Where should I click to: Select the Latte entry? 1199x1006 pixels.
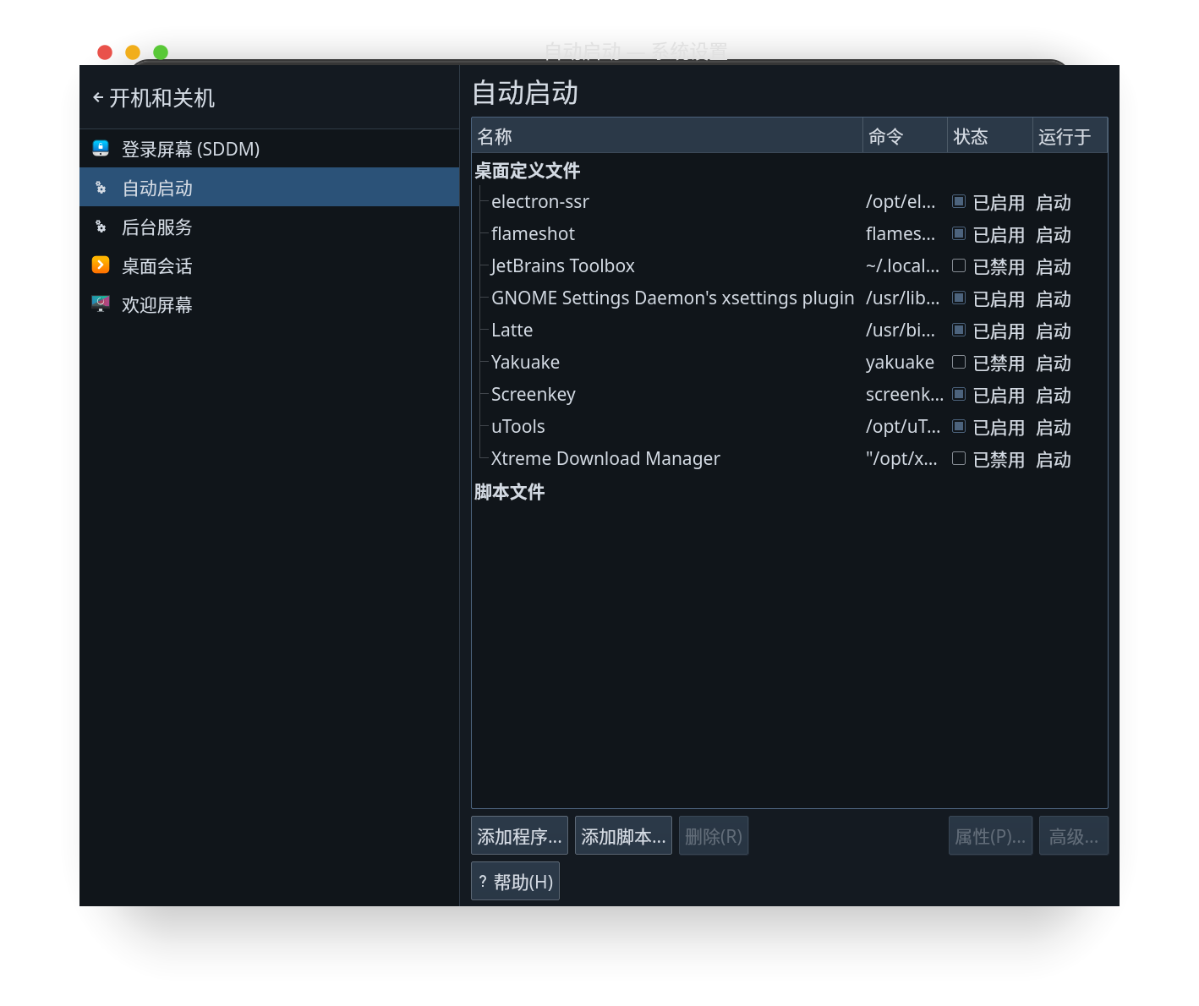512,331
